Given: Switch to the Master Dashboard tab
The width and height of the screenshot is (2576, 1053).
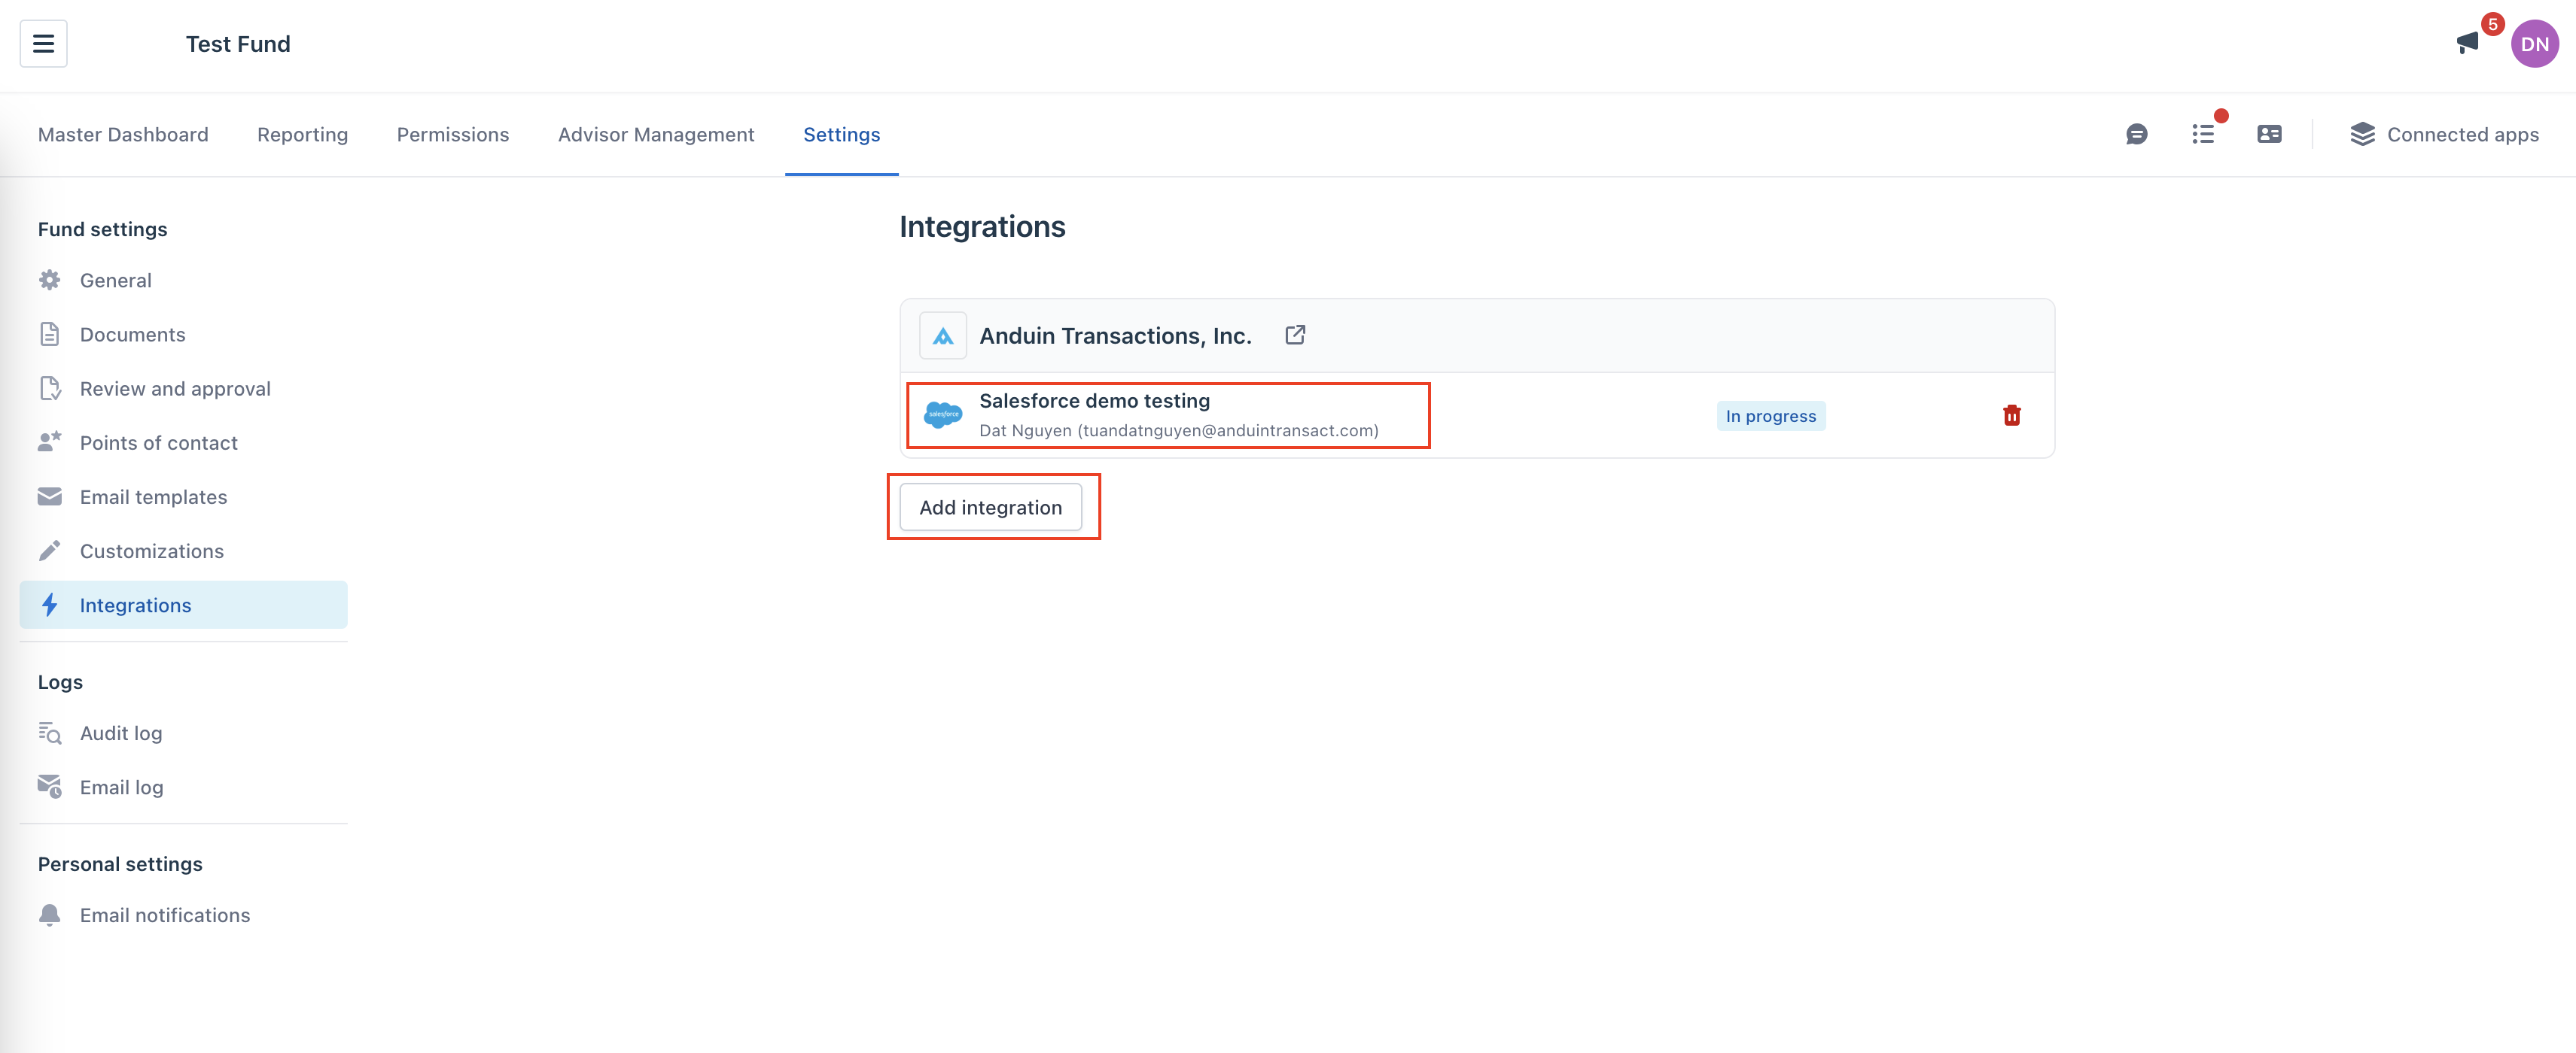Looking at the screenshot, I should (x=123, y=135).
